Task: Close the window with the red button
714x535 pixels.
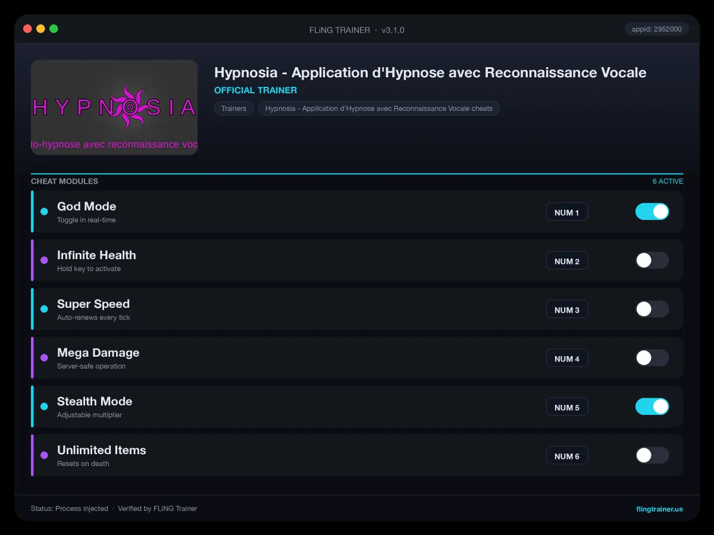Action: [27, 29]
